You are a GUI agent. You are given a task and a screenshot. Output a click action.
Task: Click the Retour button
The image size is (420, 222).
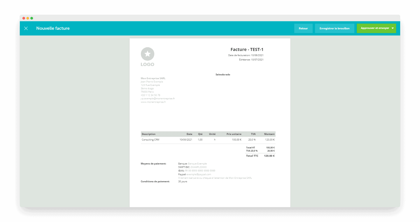coord(303,28)
